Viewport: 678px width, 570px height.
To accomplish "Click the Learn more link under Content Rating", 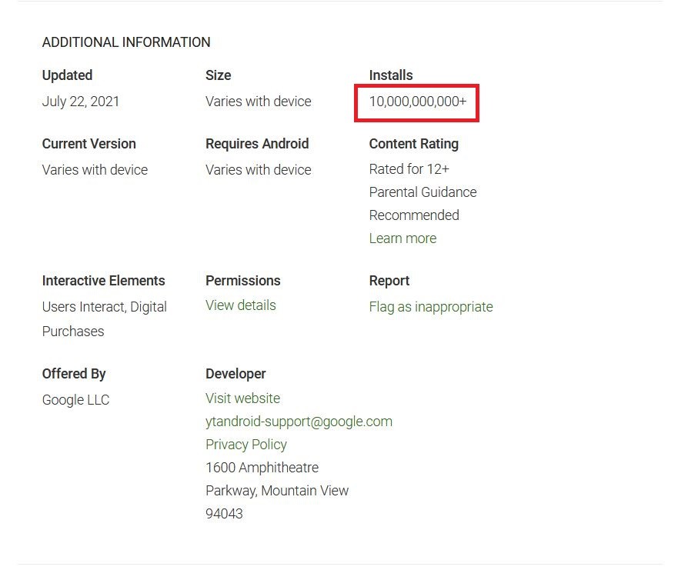I will pos(402,238).
